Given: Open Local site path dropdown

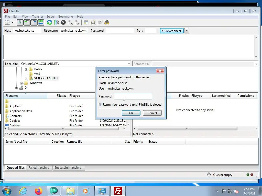Looking at the screenshot, I should coord(129,64).
